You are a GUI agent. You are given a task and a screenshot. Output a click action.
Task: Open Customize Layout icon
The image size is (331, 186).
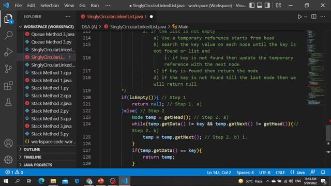click(x=278, y=5)
